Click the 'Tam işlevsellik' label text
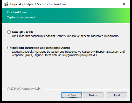 point(22,32)
